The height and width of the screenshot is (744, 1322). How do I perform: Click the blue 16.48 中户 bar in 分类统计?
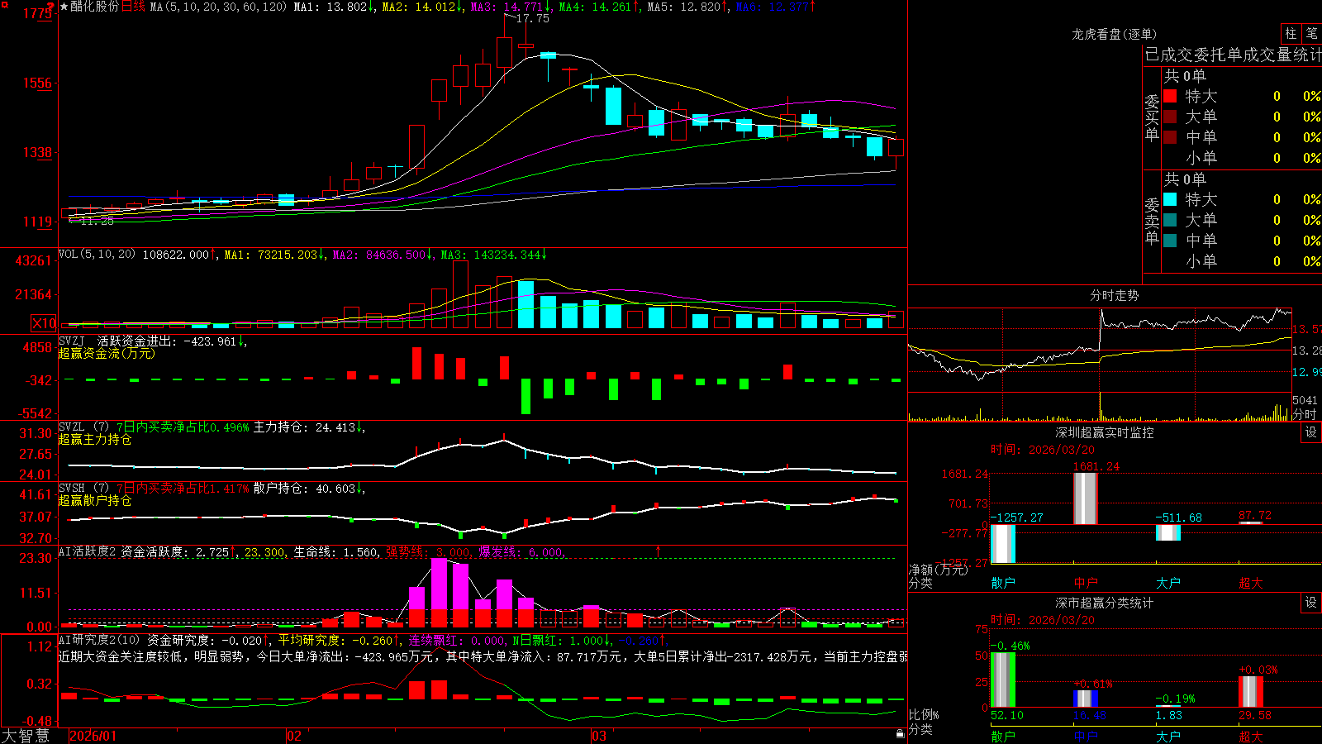1086,699
